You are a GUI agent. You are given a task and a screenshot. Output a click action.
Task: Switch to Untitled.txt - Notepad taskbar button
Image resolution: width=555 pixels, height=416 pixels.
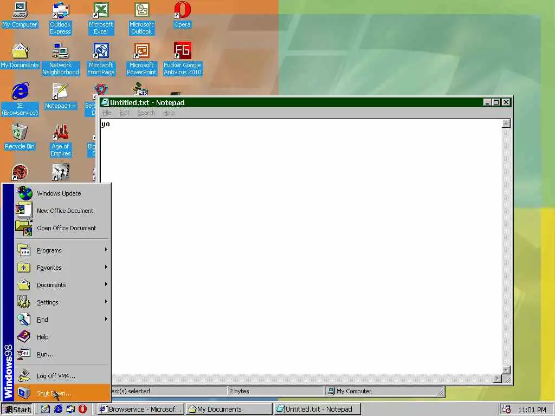[318, 409]
